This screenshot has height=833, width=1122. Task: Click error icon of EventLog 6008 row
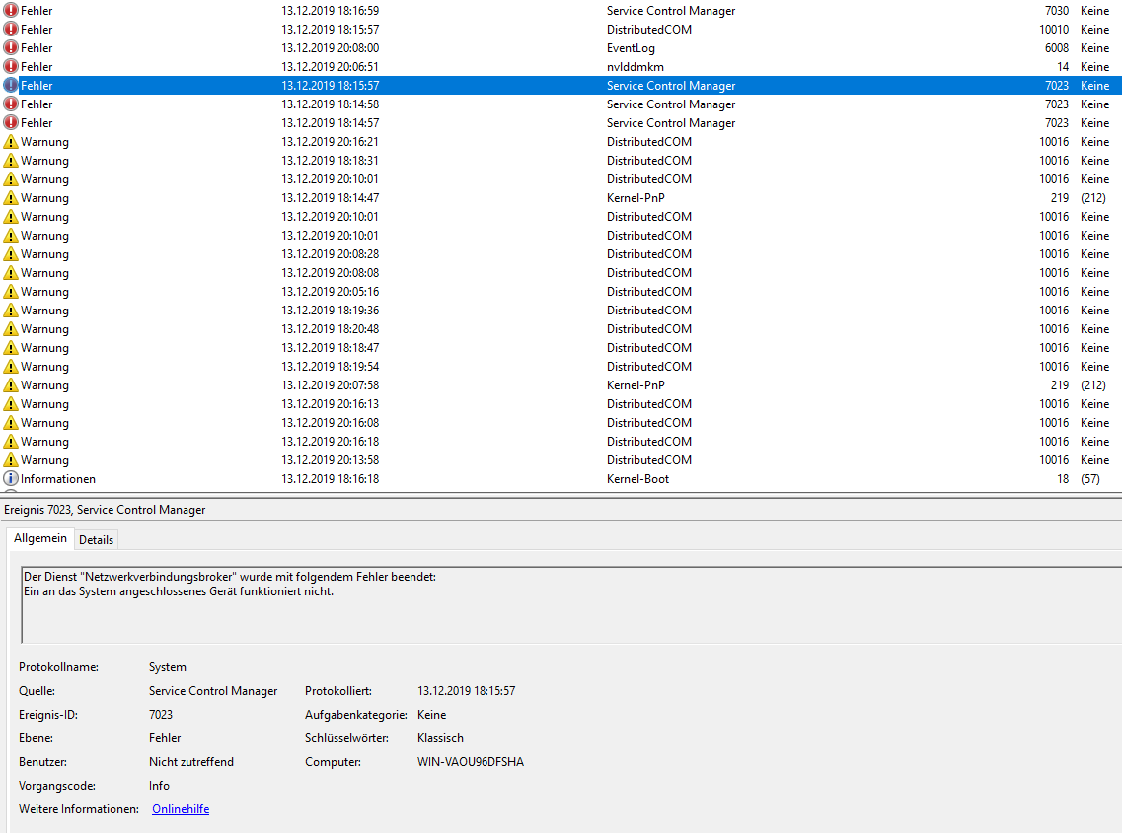[11, 48]
